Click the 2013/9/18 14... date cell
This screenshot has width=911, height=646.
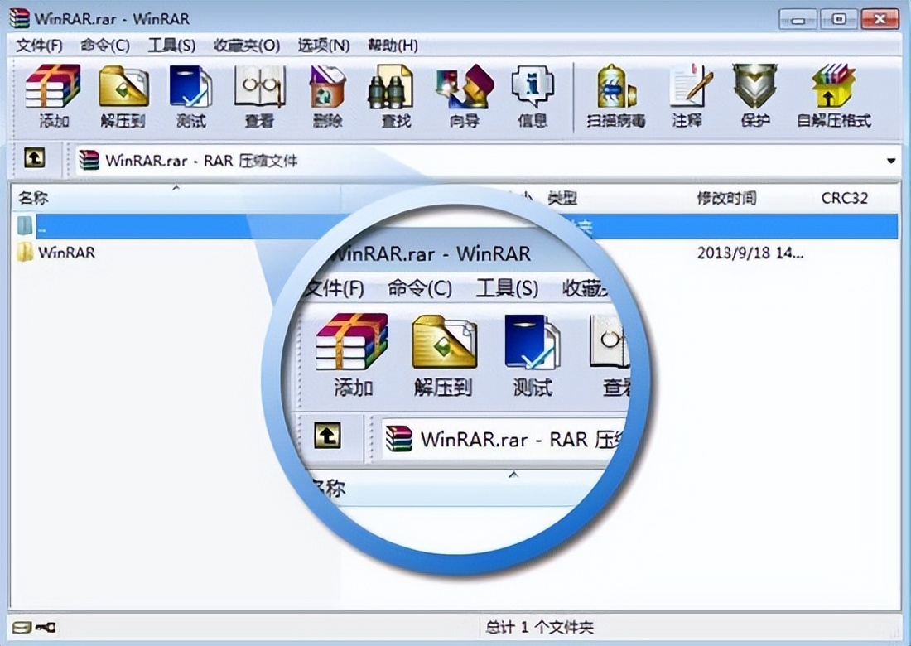(x=750, y=253)
